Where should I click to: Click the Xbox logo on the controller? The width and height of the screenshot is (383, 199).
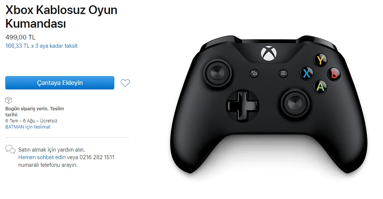(x=269, y=53)
